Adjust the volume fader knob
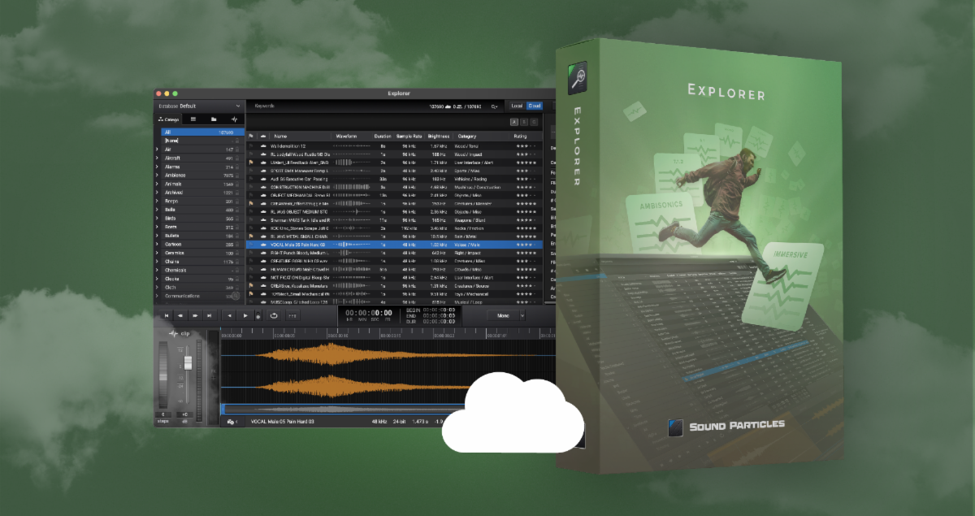The width and height of the screenshot is (975, 516). [x=188, y=362]
